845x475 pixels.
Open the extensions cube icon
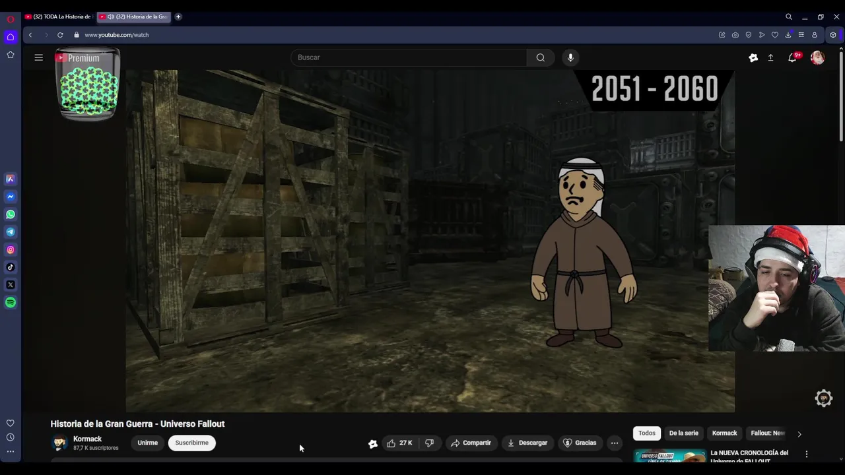click(833, 35)
